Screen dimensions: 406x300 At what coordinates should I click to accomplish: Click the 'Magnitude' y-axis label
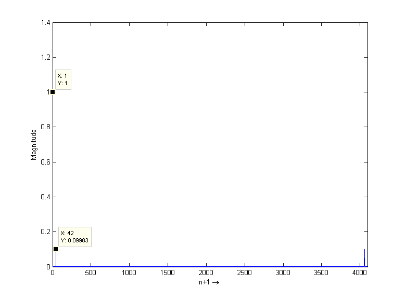pyautogui.click(x=34, y=145)
